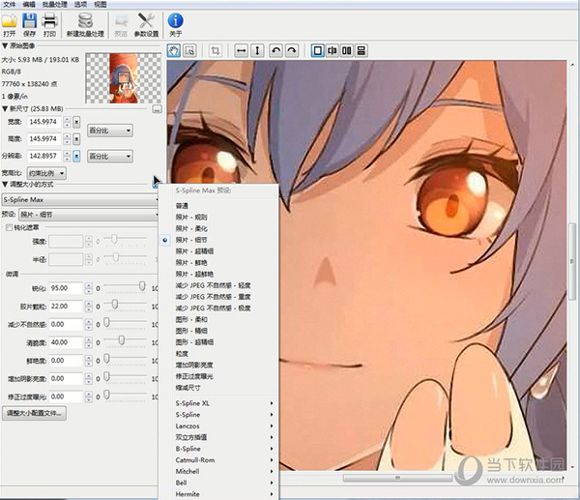580x500 pixels.
Task: Click the 分辨率 value field 142.8957
Action: (44, 156)
